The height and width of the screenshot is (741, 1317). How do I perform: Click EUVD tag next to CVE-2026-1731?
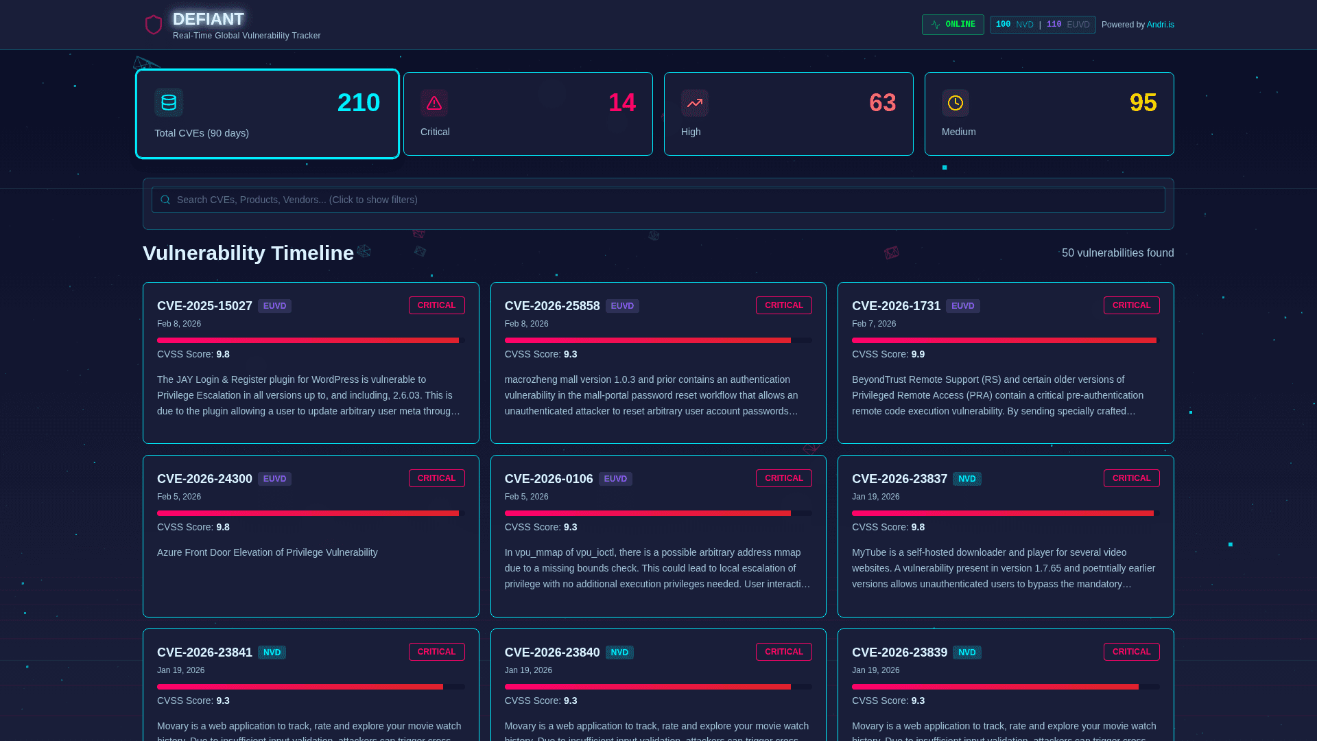click(963, 306)
